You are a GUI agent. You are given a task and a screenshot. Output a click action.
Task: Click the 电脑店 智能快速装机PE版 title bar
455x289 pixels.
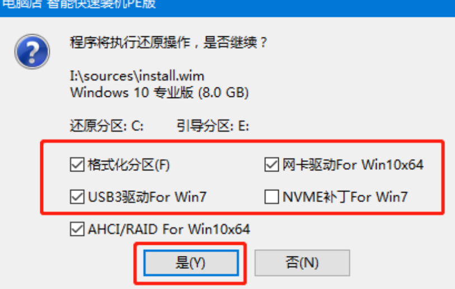(x=227, y=5)
